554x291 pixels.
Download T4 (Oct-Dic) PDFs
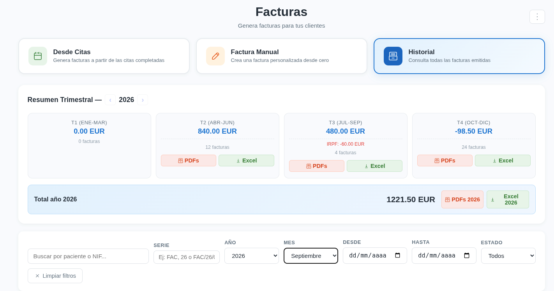point(445,160)
